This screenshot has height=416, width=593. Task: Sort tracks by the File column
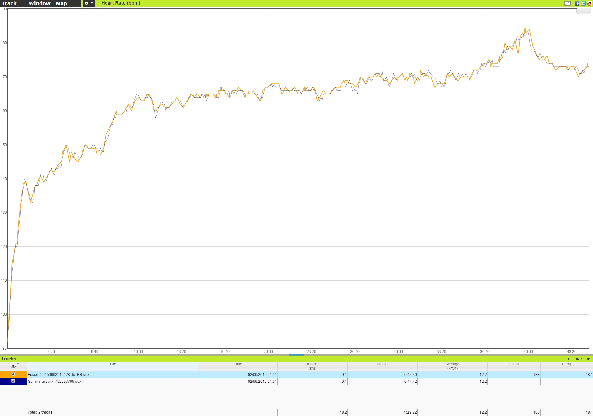pyautogui.click(x=113, y=364)
